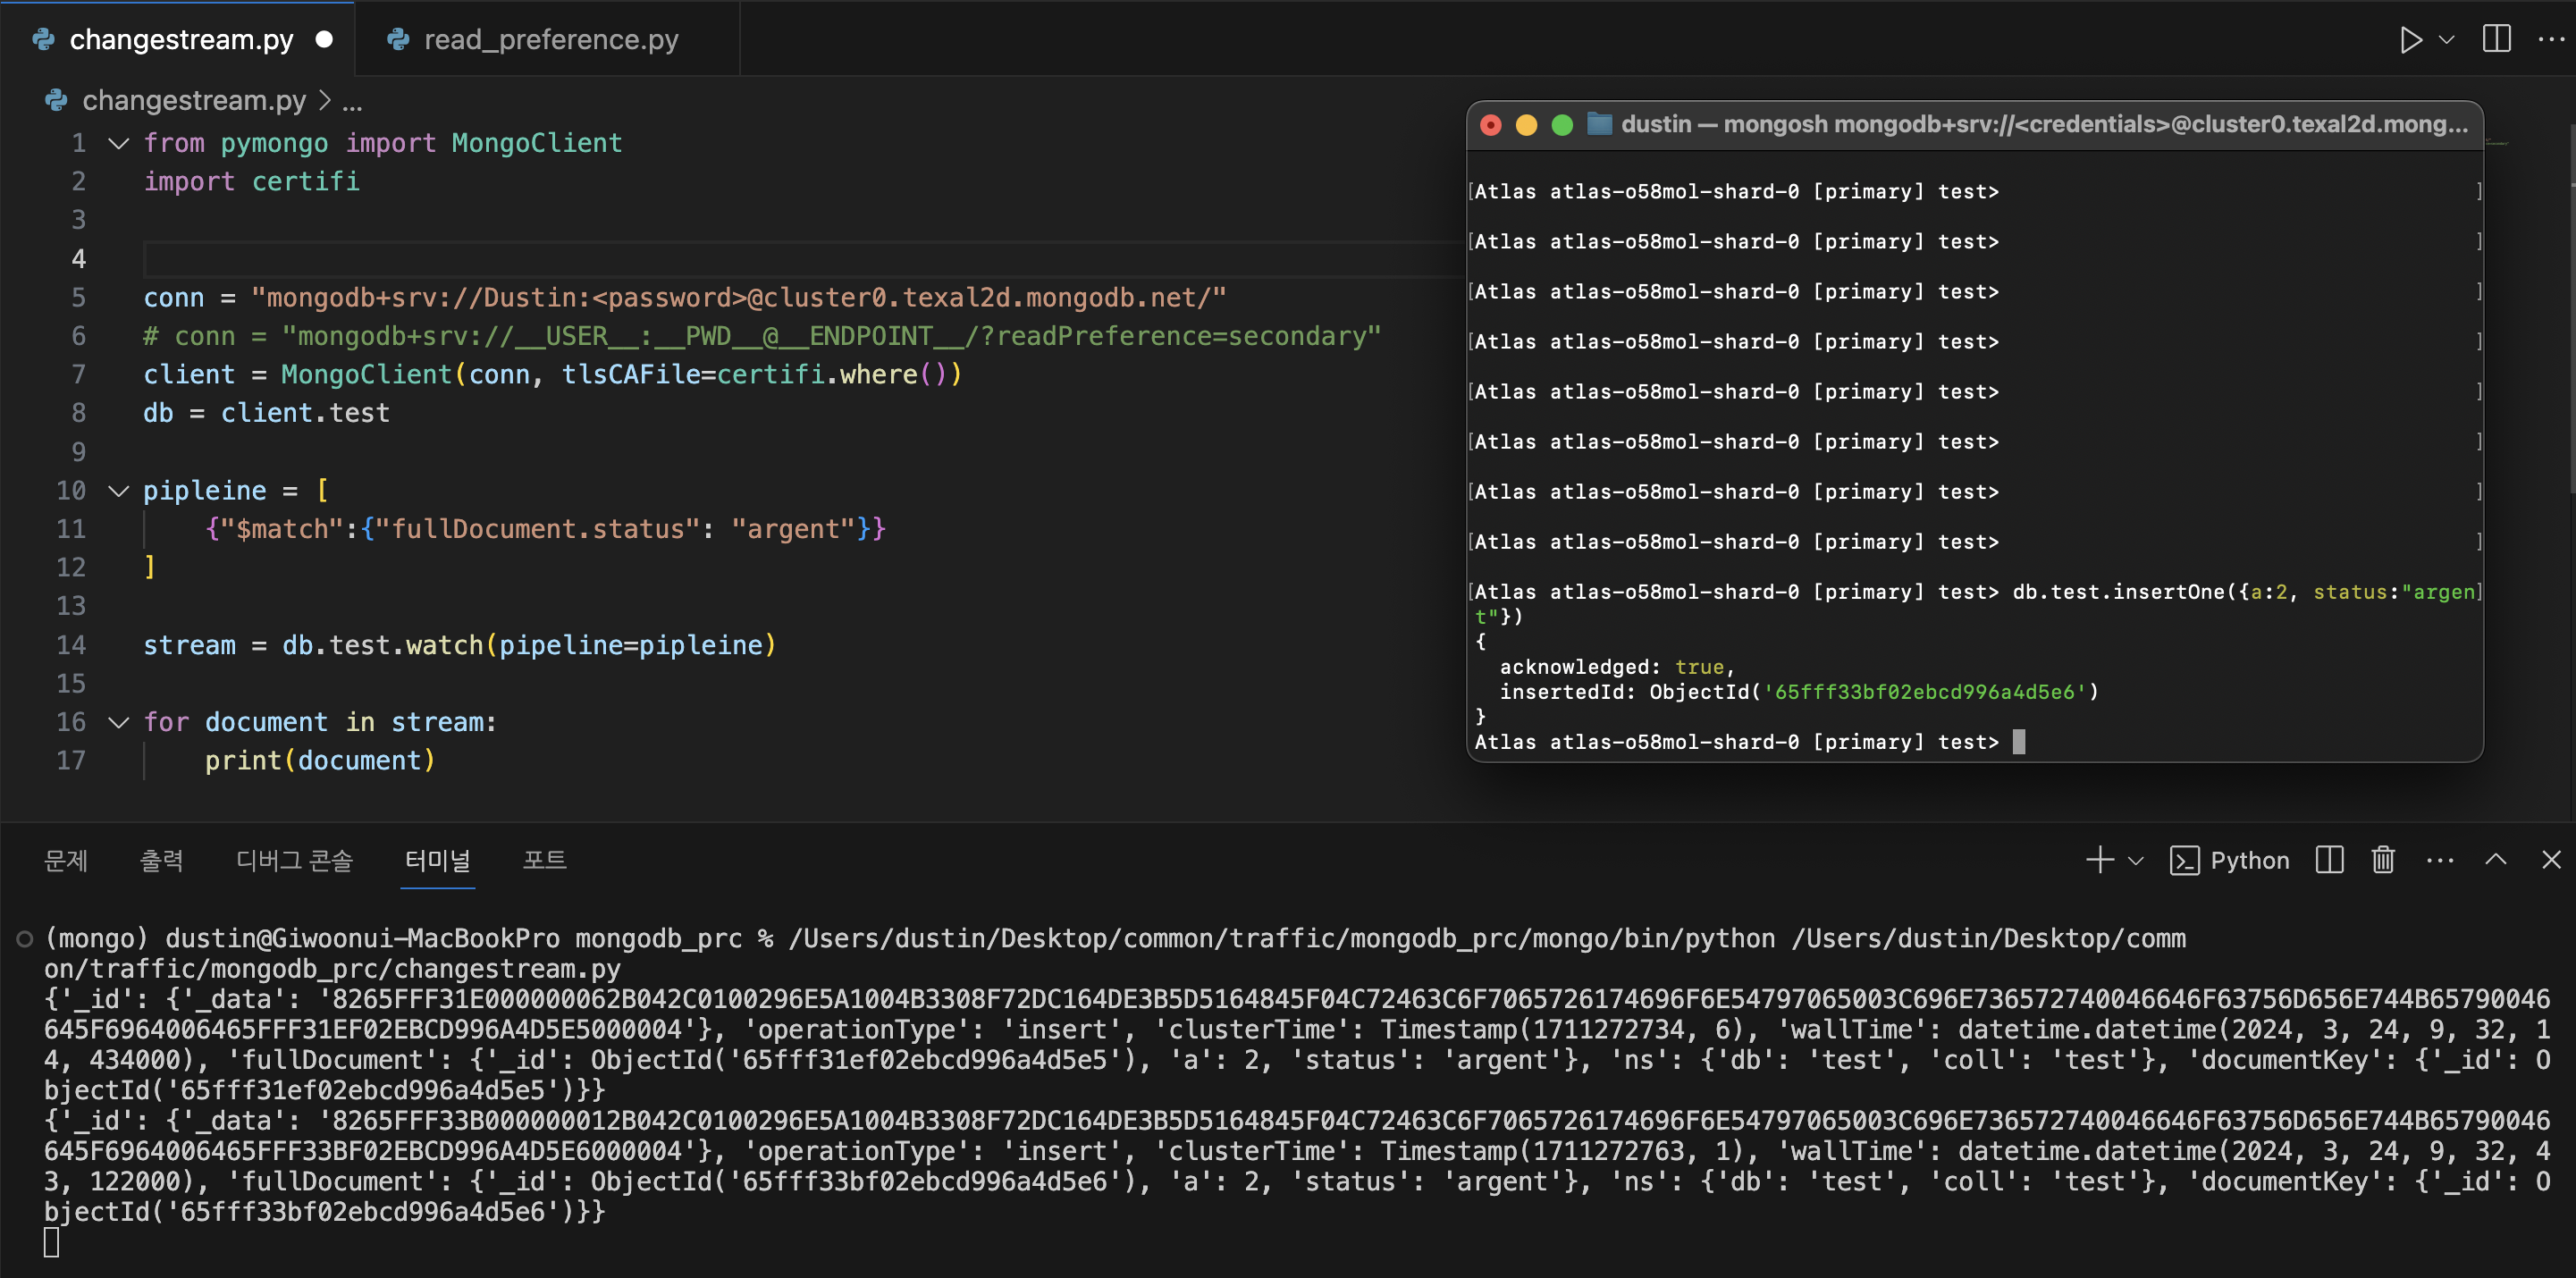The width and height of the screenshot is (2576, 1278).
Task: Click changestream.py in the breadcrumb
Action: pos(193,100)
